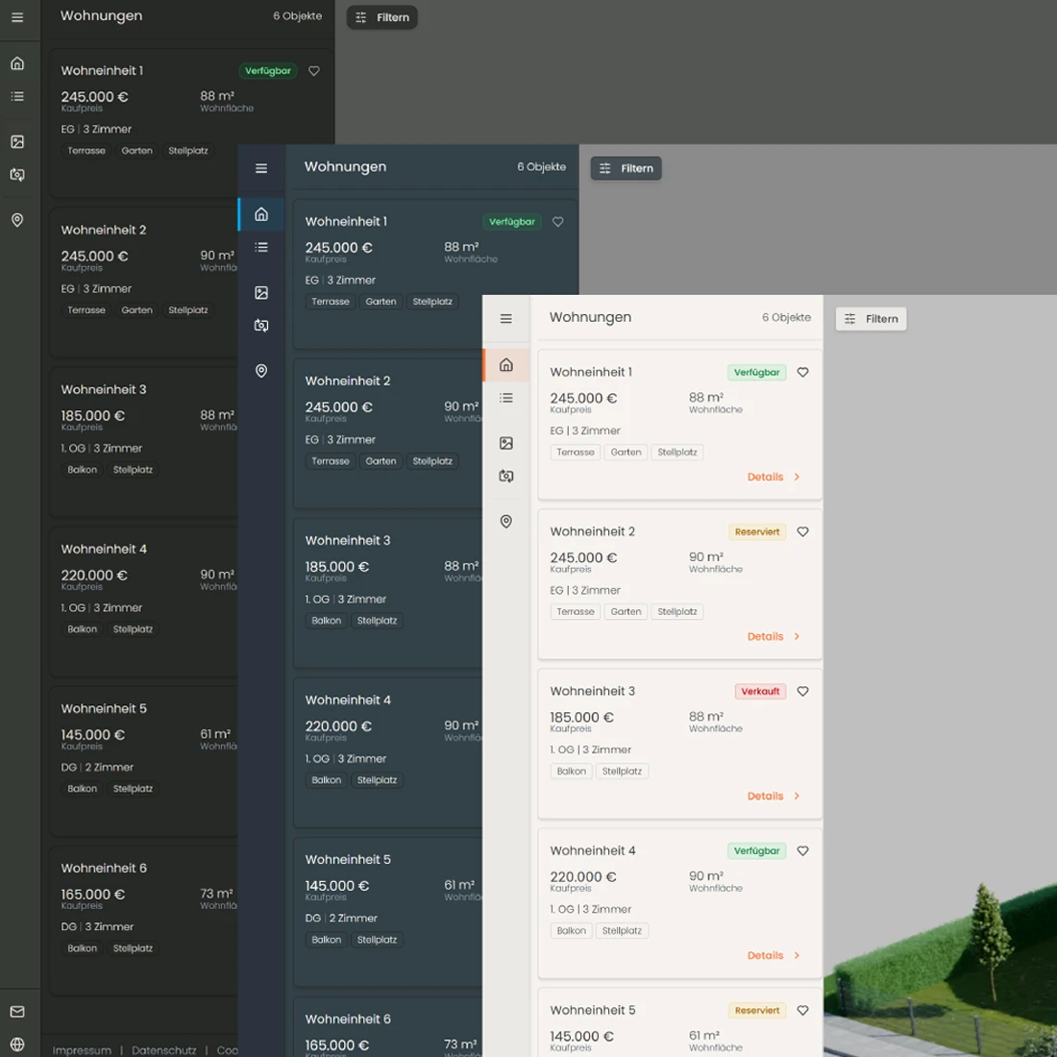Open location pin icon in light sidebar

506,521
